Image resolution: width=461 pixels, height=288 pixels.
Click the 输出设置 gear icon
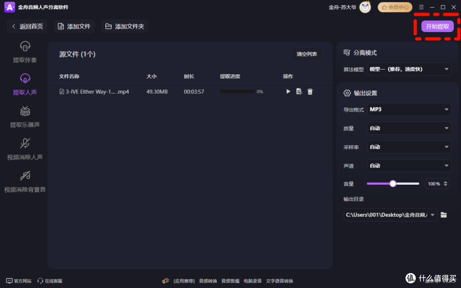347,93
